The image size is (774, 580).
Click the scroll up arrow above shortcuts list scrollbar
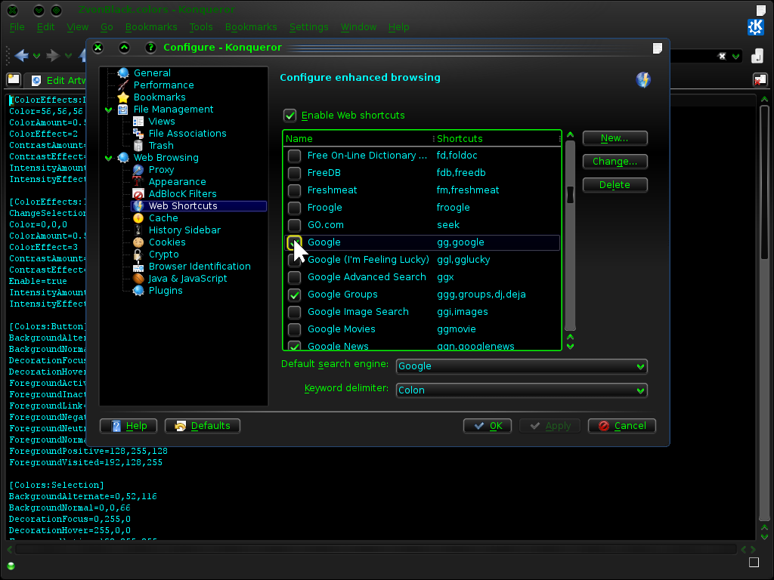pyautogui.click(x=570, y=134)
